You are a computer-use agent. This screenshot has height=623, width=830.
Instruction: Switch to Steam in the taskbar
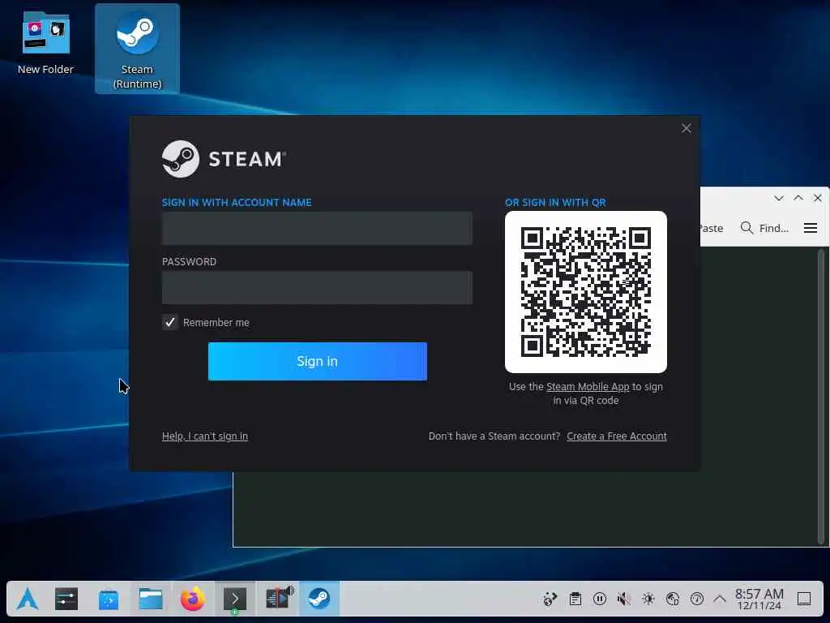pyautogui.click(x=319, y=599)
